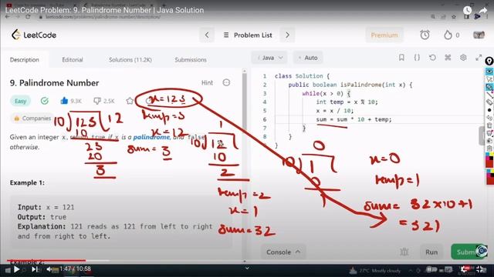Viewport: 494px width, 277px height.
Task: Click Watch later clock icon
Action: coord(468,10)
